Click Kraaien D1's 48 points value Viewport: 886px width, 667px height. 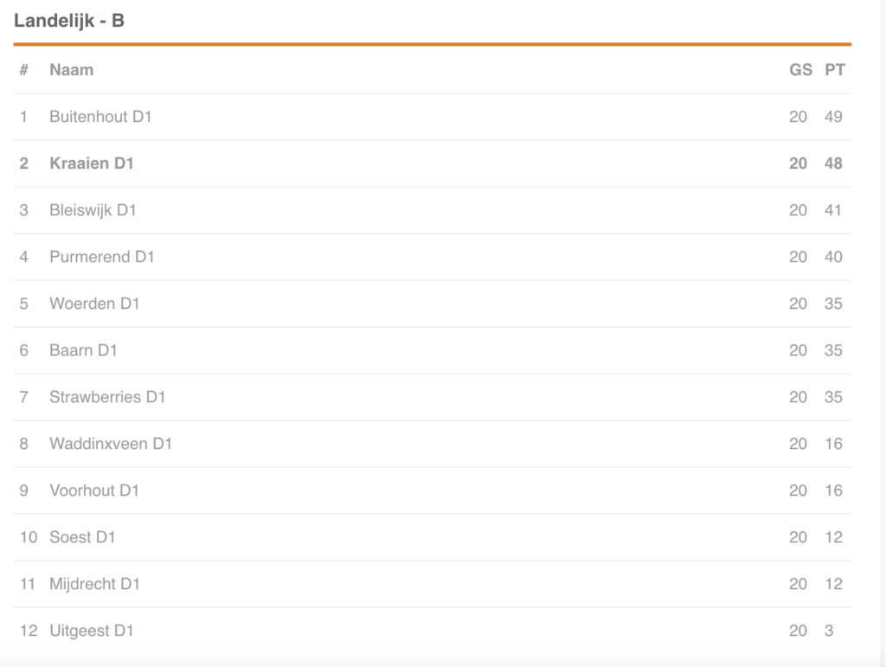833,164
